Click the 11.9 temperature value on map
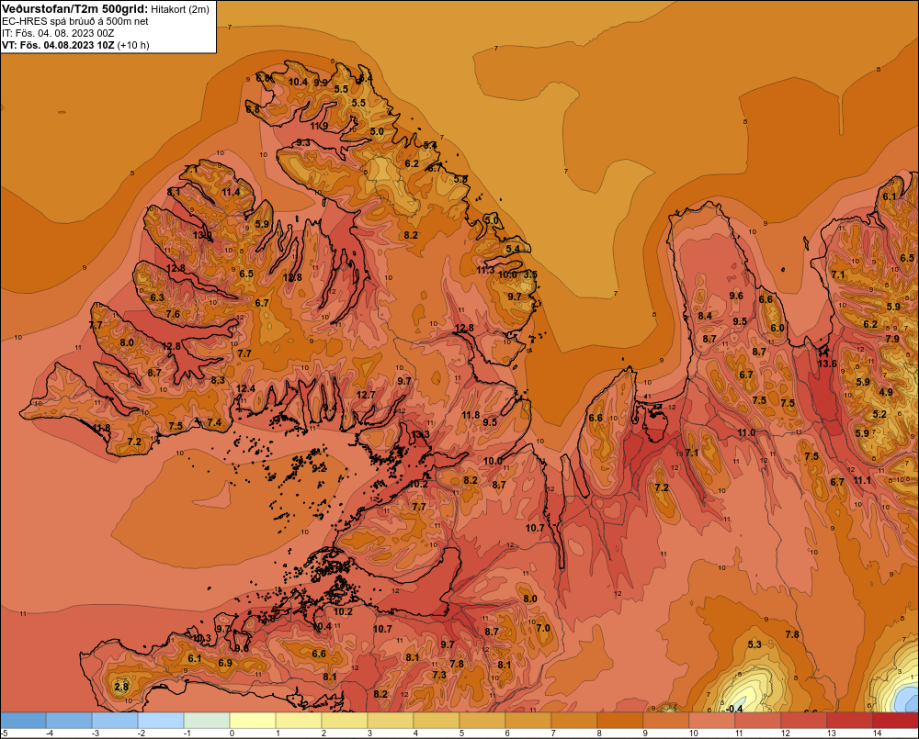Screen dimensions: 919x739 tap(319, 126)
